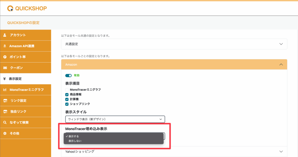This screenshot has width=298, height=157.
Task: Open リンク設定 in the sidebar
Action: pyautogui.click(x=26, y=101)
